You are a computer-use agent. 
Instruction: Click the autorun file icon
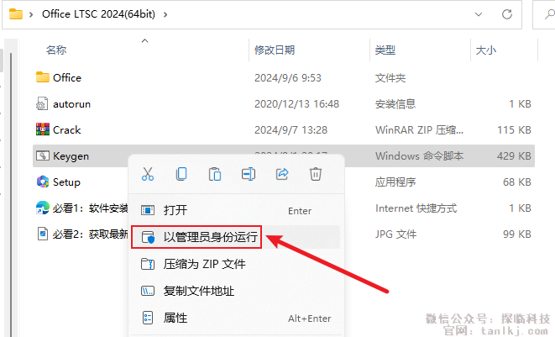pyautogui.click(x=42, y=103)
